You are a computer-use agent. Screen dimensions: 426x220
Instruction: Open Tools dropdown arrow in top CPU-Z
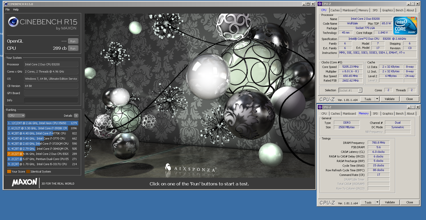tap(377, 99)
